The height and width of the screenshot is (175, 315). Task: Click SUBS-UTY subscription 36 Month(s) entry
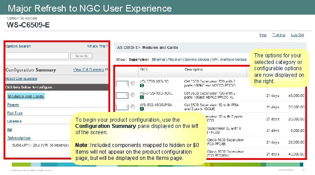tap(40, 145)
